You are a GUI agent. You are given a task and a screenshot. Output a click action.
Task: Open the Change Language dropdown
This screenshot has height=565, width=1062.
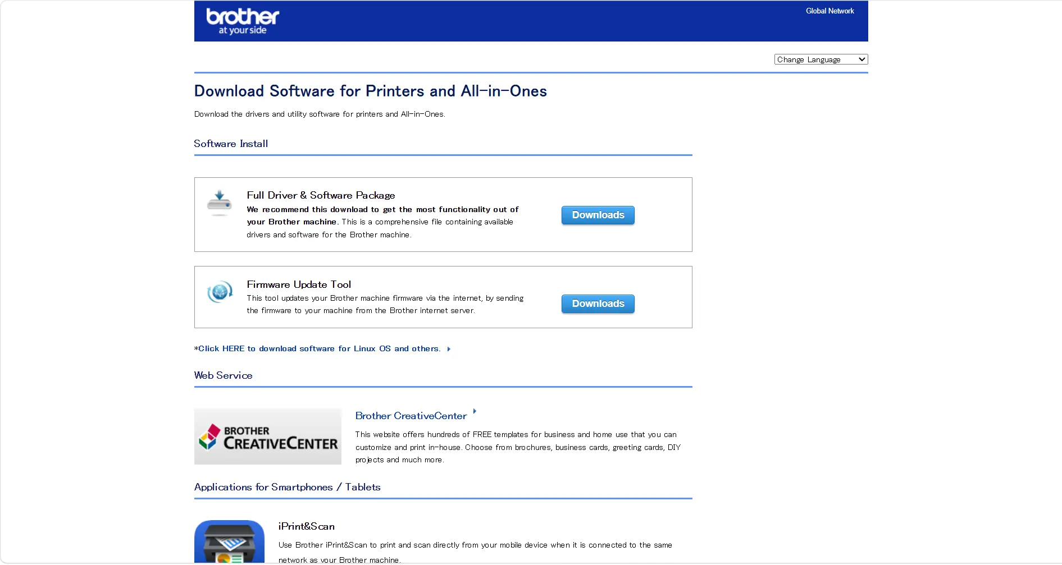click(x=821, y=59)
